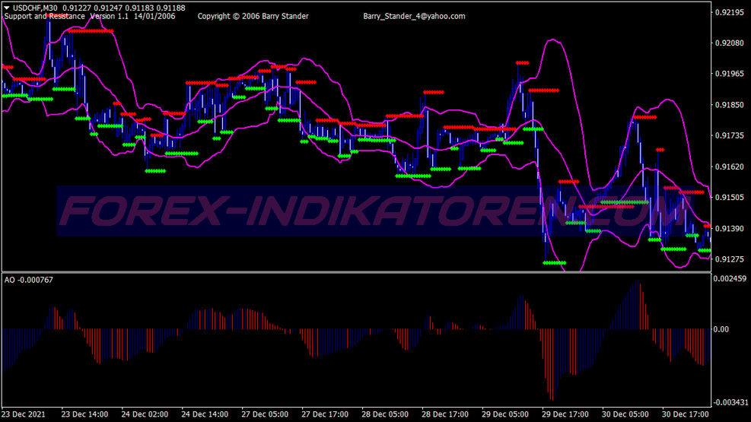Click the 29 Dec 17:00 time label
751x422 pixels.
(x=565, y=414)
